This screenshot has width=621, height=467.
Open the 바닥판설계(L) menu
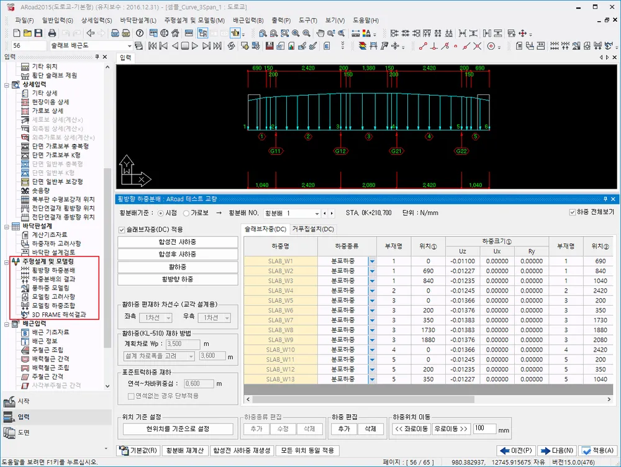point(138,20)
